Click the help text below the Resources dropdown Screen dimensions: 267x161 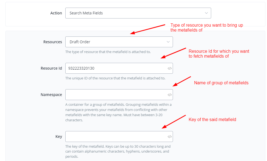pyautogui.click(x=108, y=52)
